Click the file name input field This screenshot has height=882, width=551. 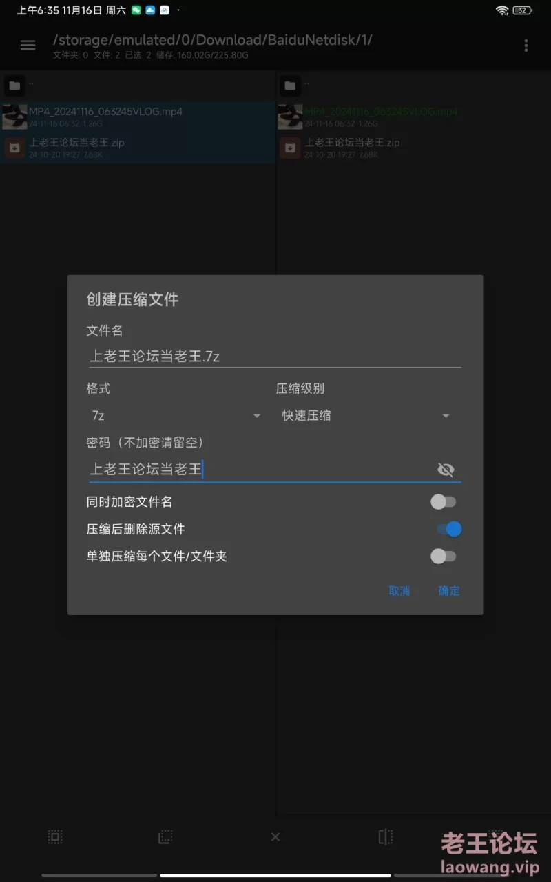(x=274, y=357)
